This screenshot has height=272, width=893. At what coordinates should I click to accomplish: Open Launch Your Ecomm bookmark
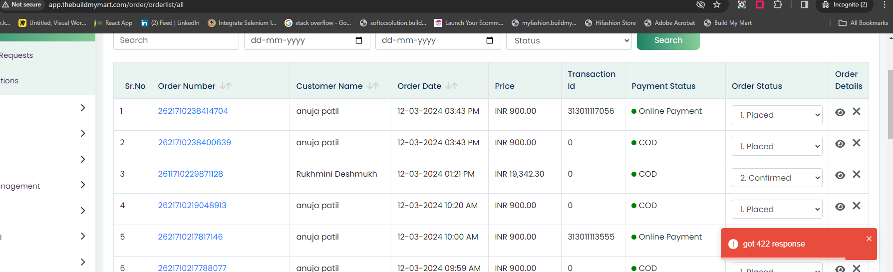coord(469,23)
